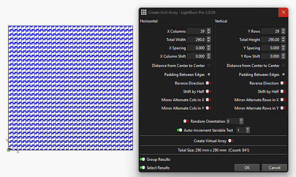Disable Auto-Increment Variable Text switch

coord(180,130)
